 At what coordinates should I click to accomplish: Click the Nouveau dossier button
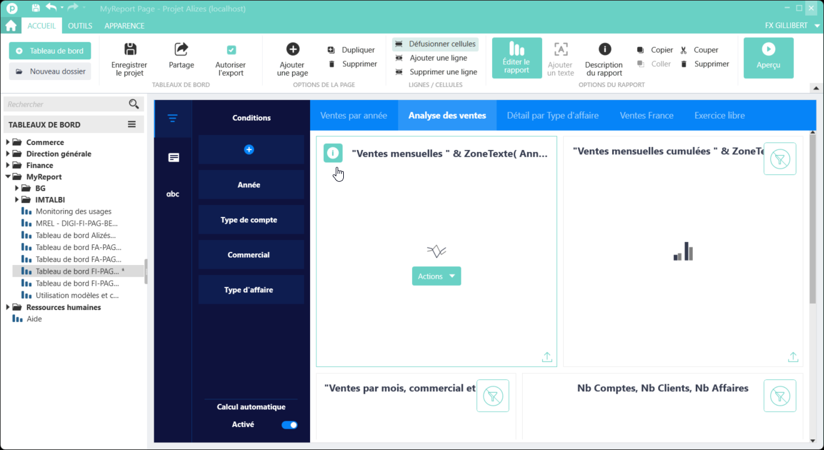[50, 71]
